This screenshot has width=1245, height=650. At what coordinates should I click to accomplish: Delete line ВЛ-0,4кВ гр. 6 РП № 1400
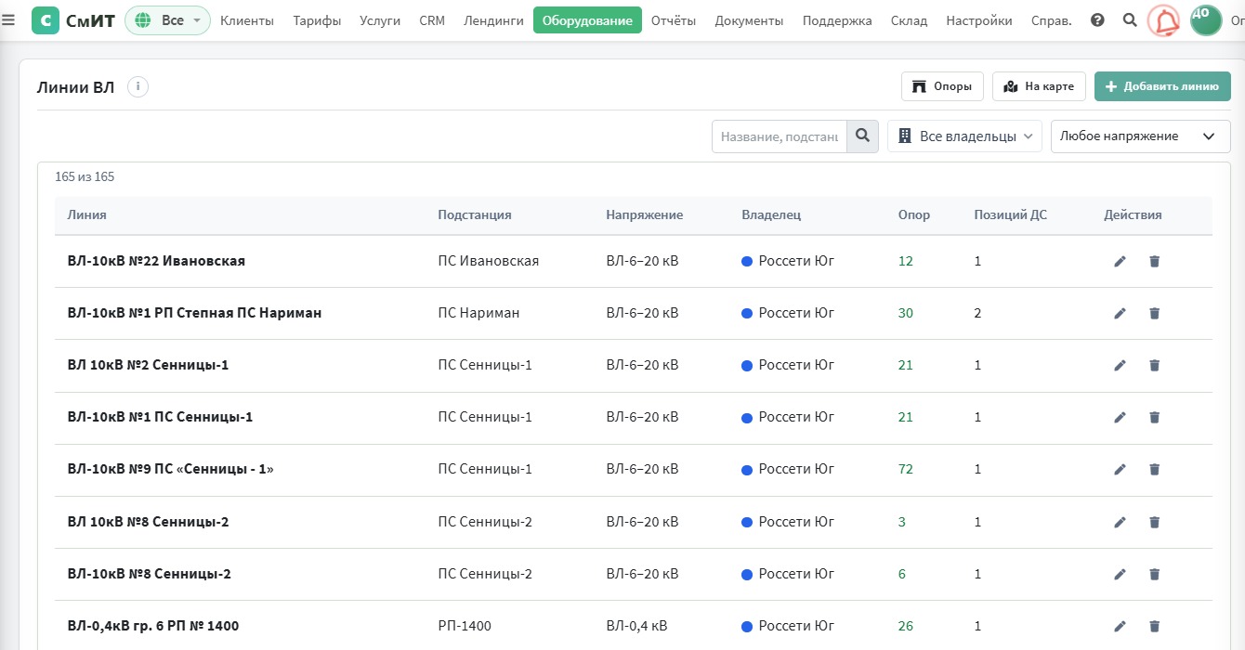click(1154, 627)
